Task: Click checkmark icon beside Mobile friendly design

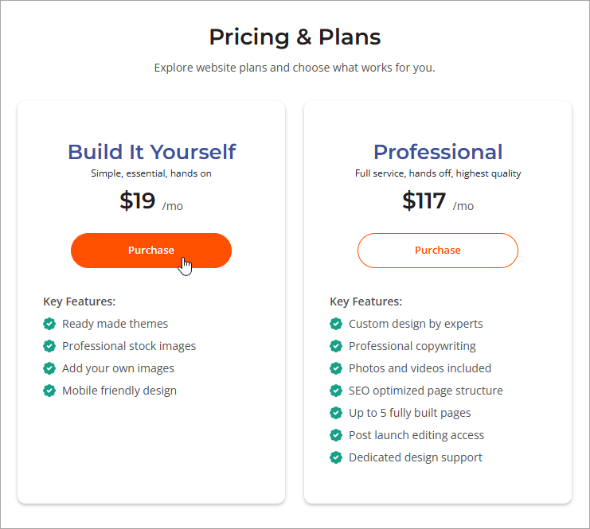Action: [49, 391]
